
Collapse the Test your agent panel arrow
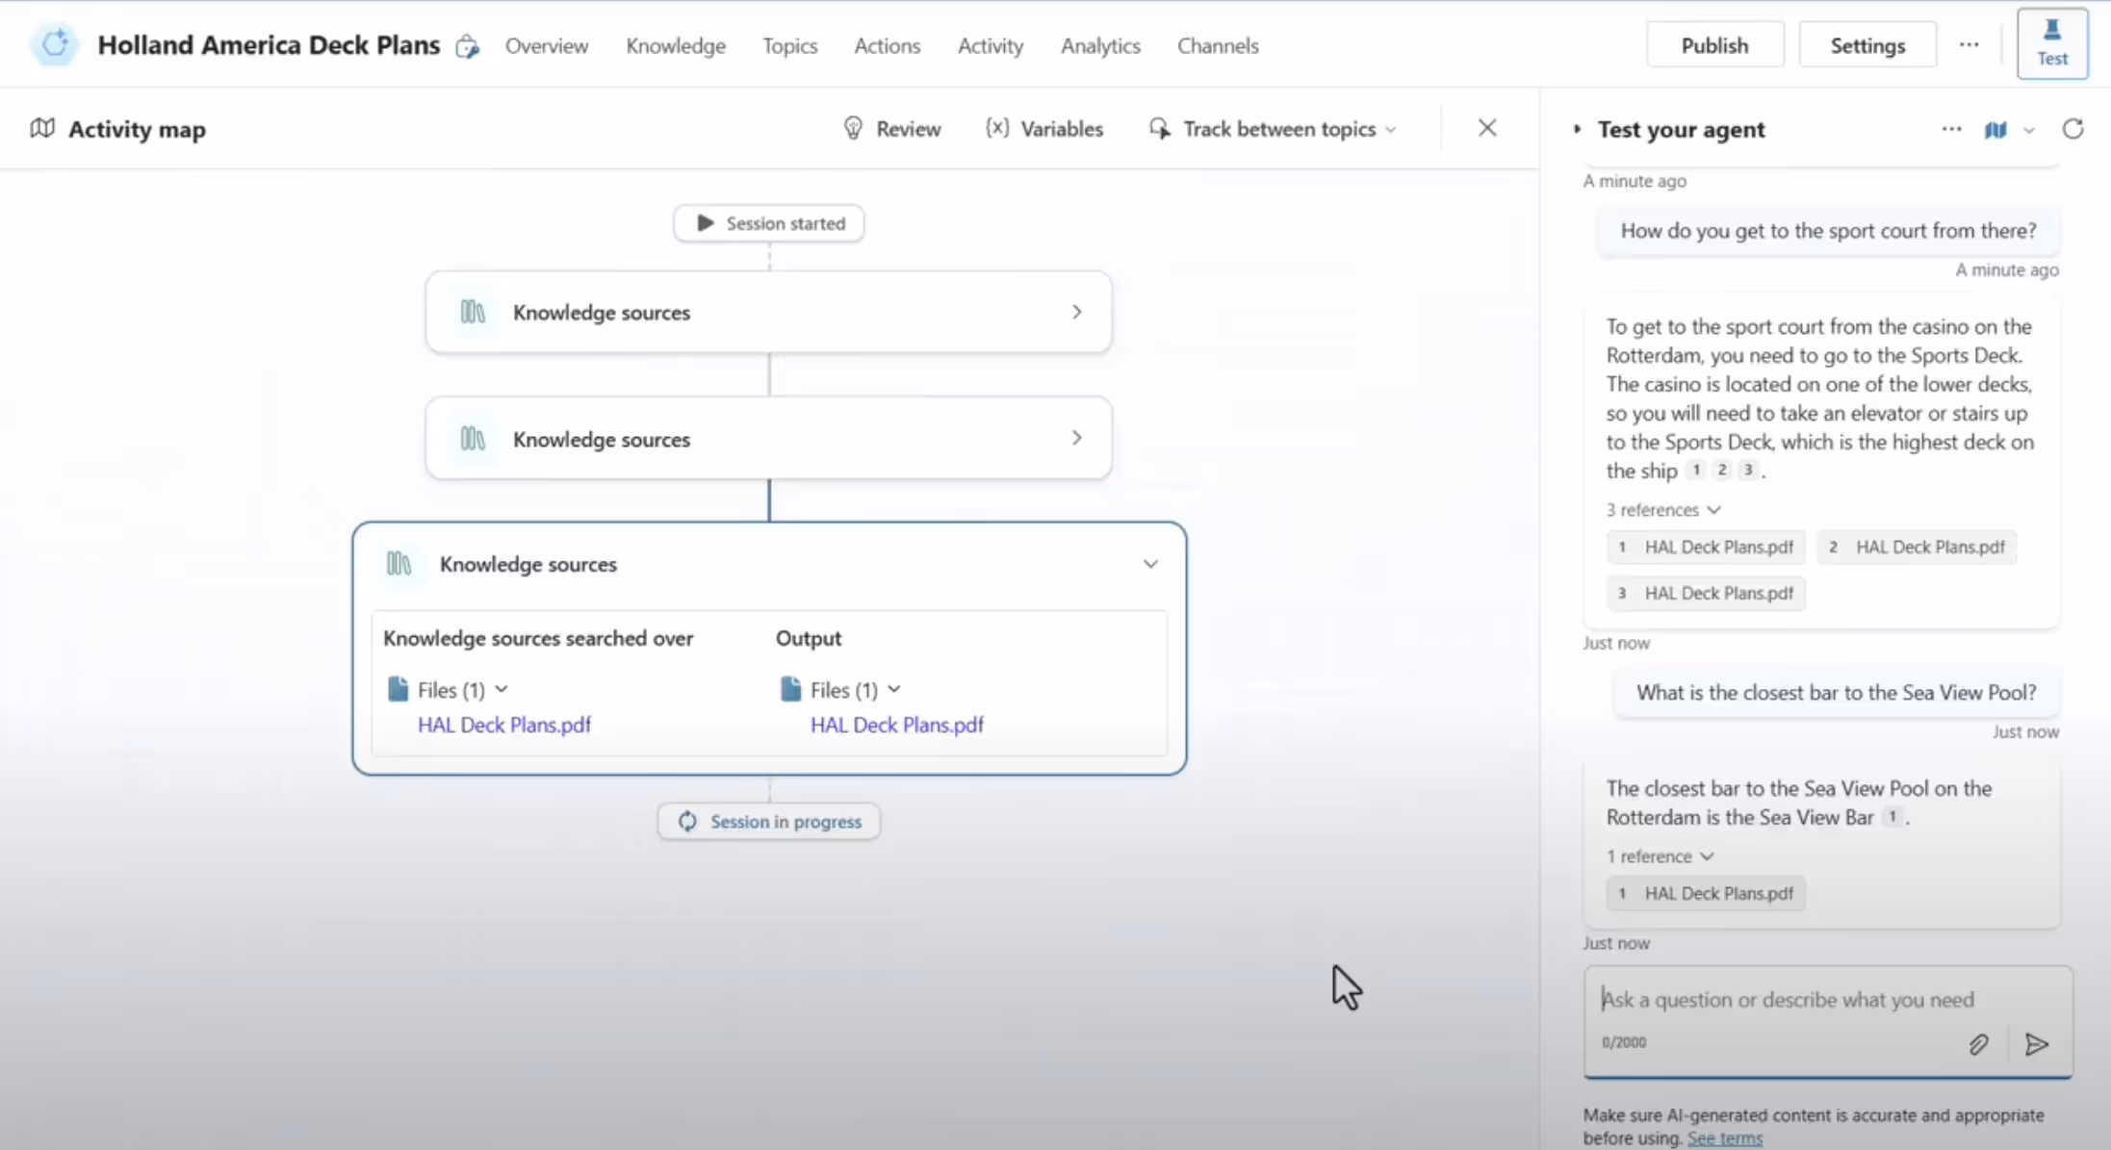coord(1577,129)
